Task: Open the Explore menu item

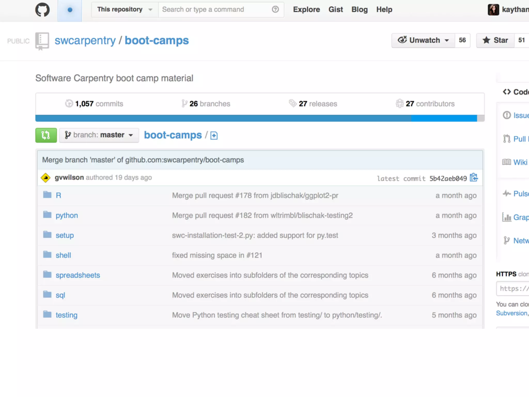Action: click(306, 10)
